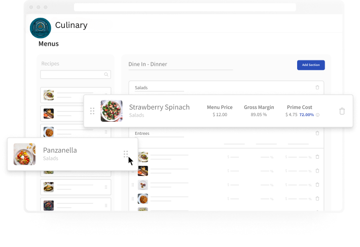The width and height of the screenshot is (360, 247).
Task: Click the Strawberry Spinach salad thumbnail
Action: pyautogui.click(x=112, y=111)
